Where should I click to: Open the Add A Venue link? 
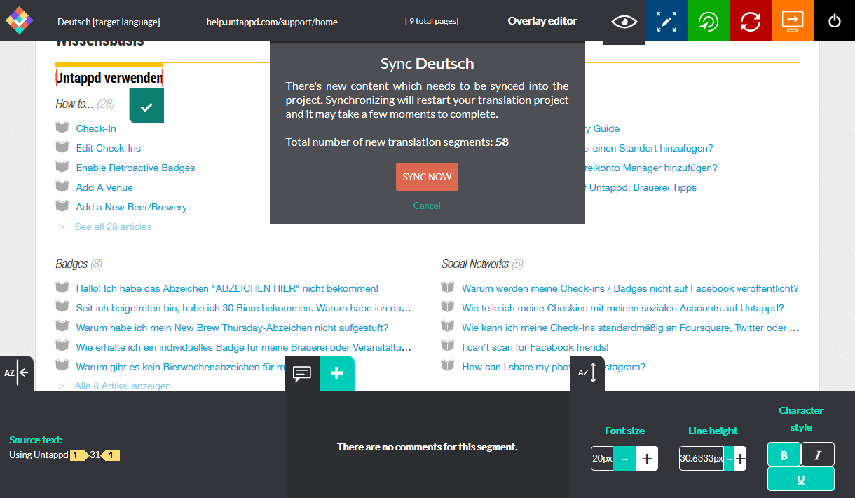pyautogui.click(x=104, y=187)
